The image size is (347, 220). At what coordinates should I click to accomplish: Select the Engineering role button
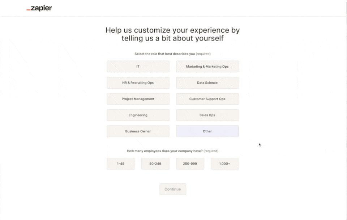(x=138, y=115)
